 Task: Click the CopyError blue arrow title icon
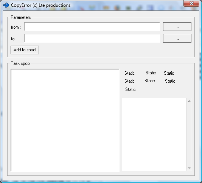pyautogui.click(x=6, y=5)
